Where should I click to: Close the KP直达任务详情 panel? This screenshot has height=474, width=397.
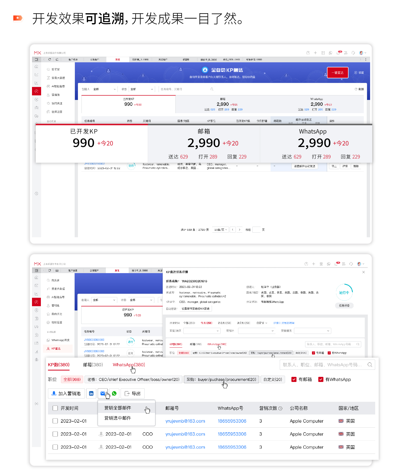click(x=363, y=272)
